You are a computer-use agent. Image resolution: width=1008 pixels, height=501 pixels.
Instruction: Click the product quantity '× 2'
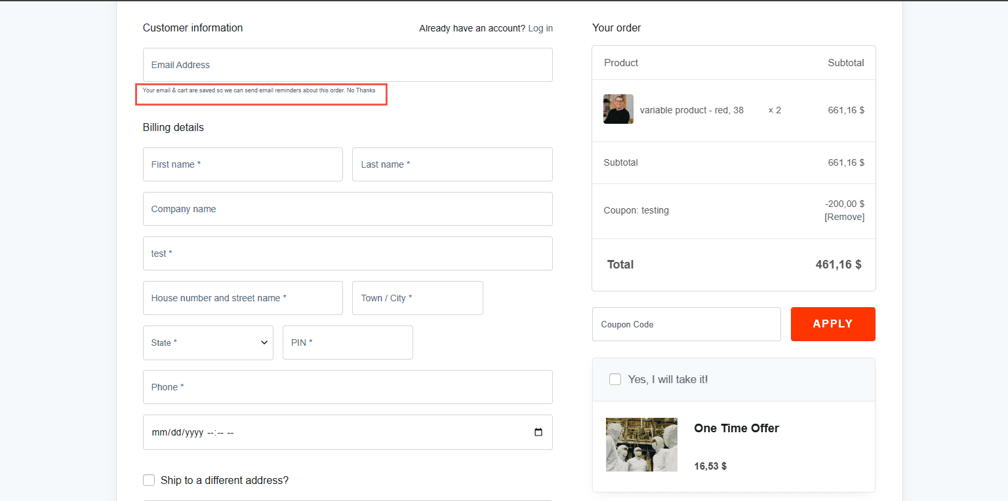(775, 110)
